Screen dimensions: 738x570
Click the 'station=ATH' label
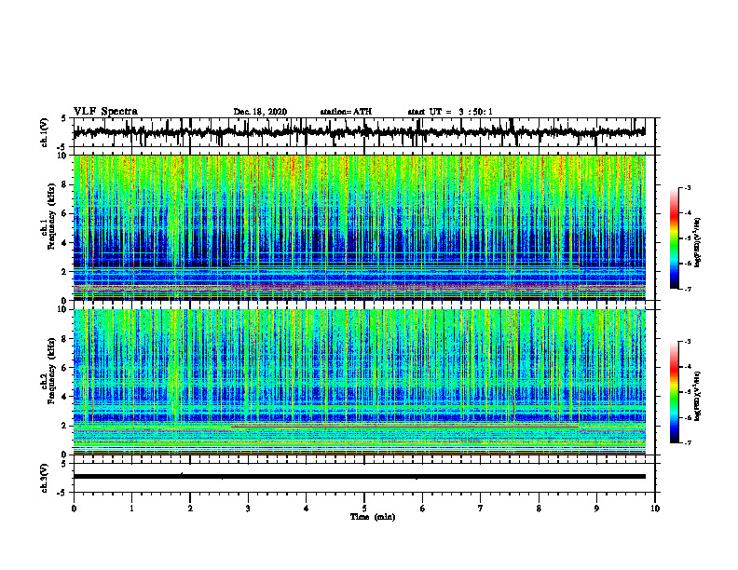coord(346,112)
